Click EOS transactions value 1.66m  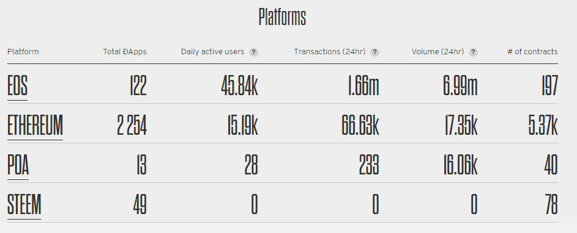click(x=363, y=86)
